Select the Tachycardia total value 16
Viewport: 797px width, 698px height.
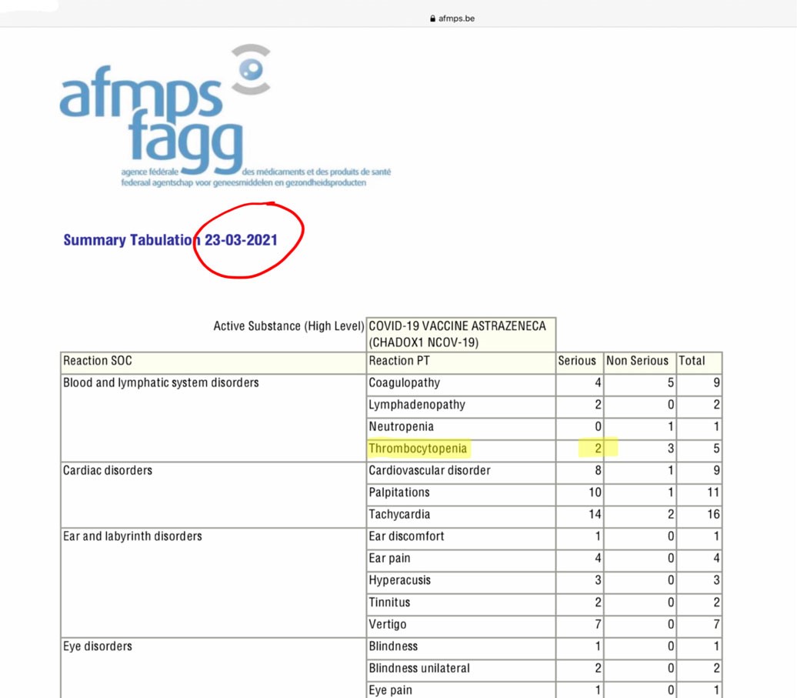[x=712, y=514]
